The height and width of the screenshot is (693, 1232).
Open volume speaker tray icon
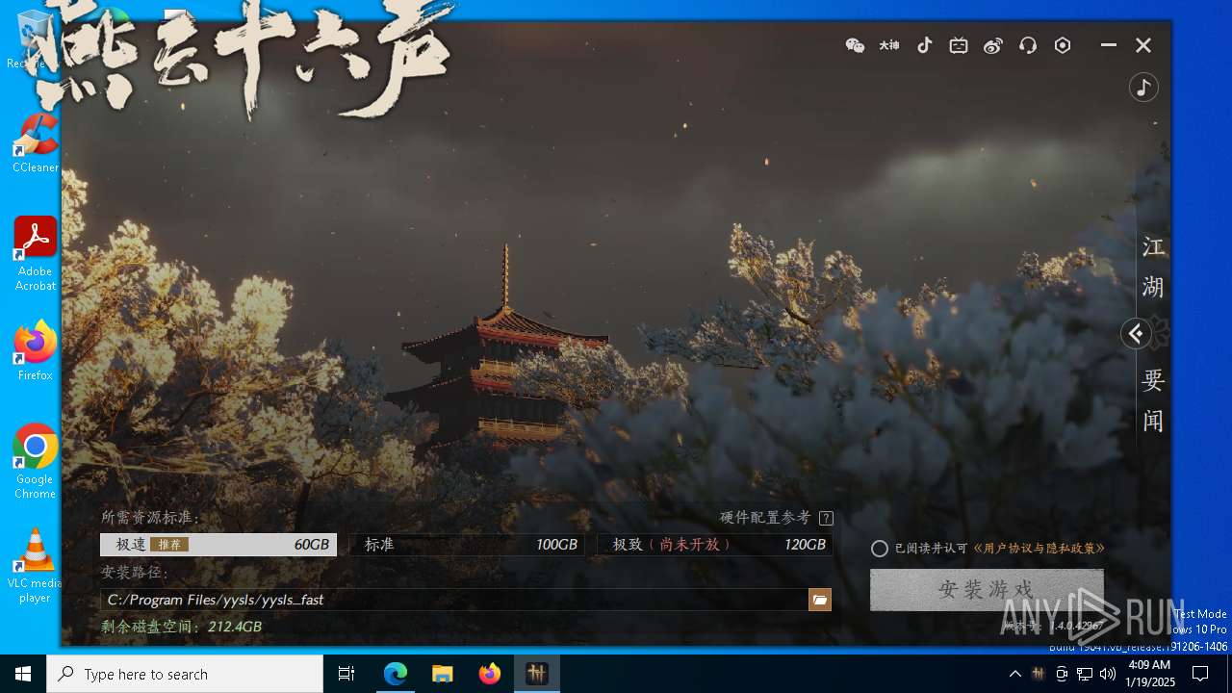click(x=1108, y=674)
